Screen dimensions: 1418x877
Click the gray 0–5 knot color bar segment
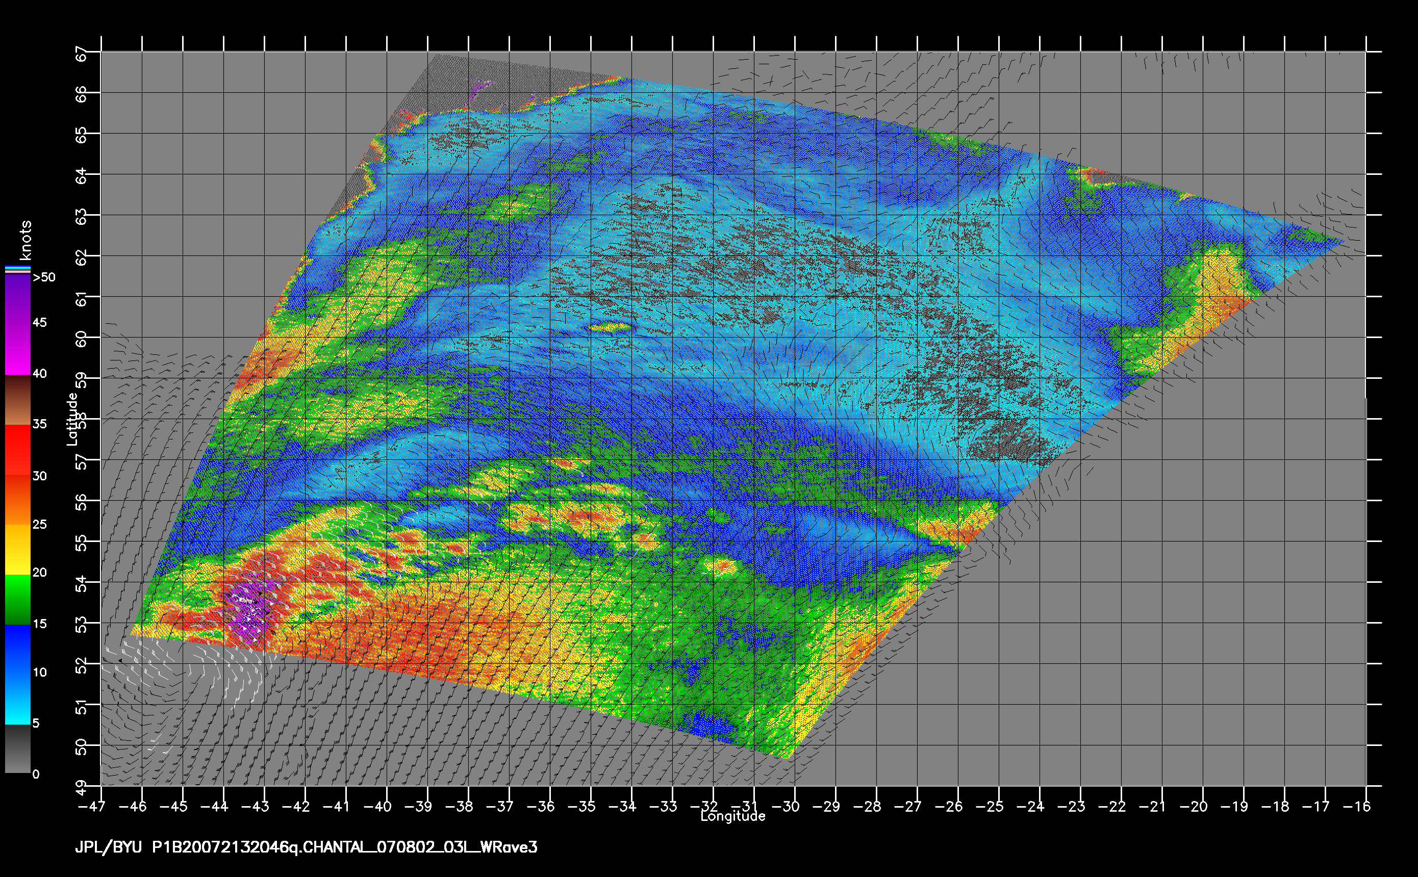click(17, 749)
